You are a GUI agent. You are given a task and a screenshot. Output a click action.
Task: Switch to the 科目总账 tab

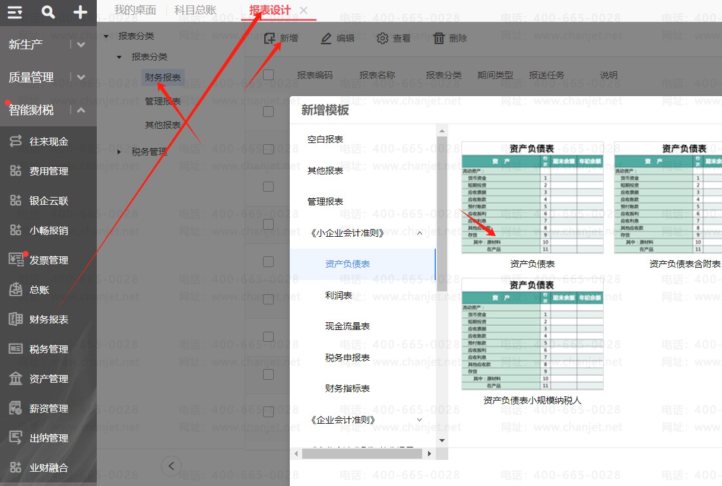click(195, 10)
